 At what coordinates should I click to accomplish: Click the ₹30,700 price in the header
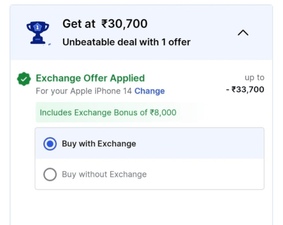pos(124,24)
